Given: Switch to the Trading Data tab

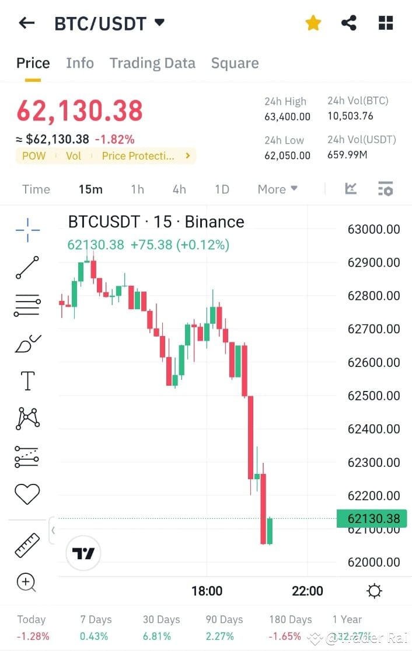Looking at the screenshot, I should point(152,63).
